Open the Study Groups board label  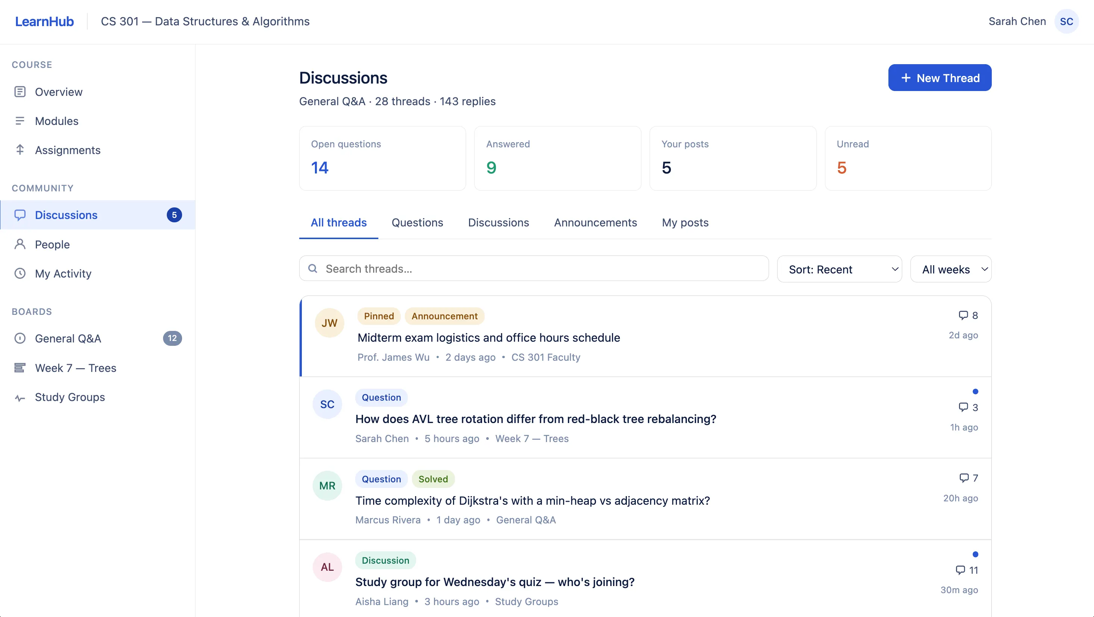(70, 397)
